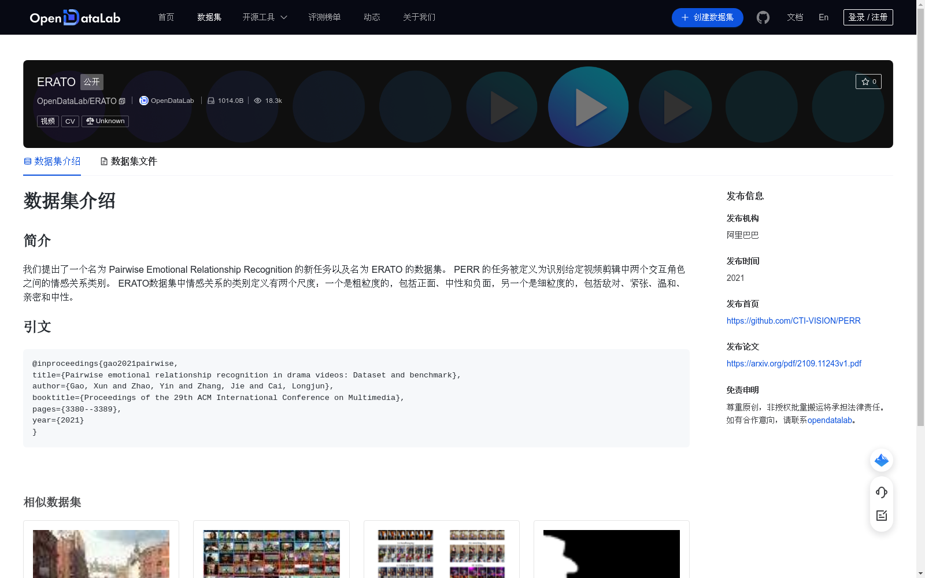Open the 数据集 navigation item
925x578 pixels.
tap(209, 17)
